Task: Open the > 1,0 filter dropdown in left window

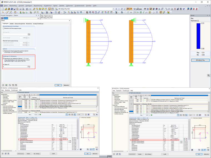Action: 81,114
